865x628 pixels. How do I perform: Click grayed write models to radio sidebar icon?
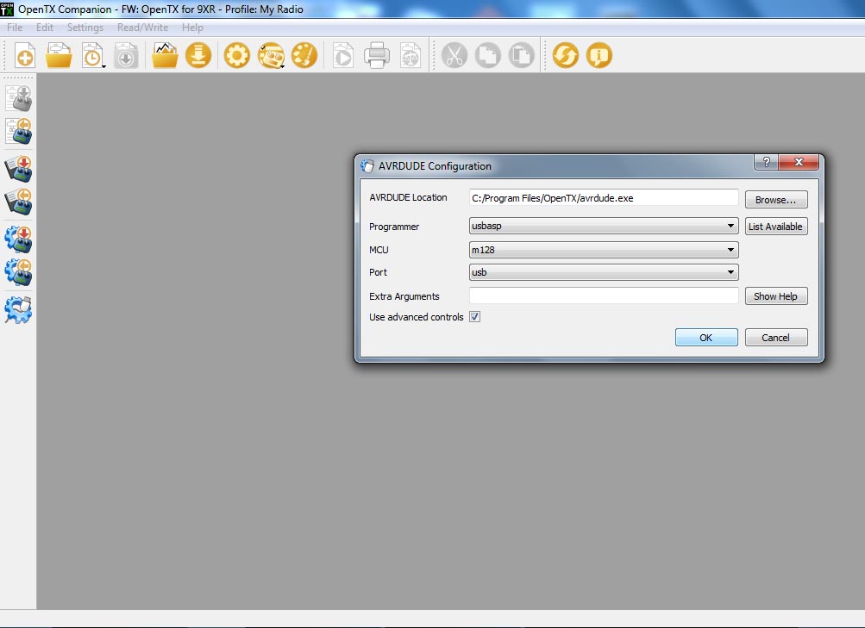coord(19,98)
